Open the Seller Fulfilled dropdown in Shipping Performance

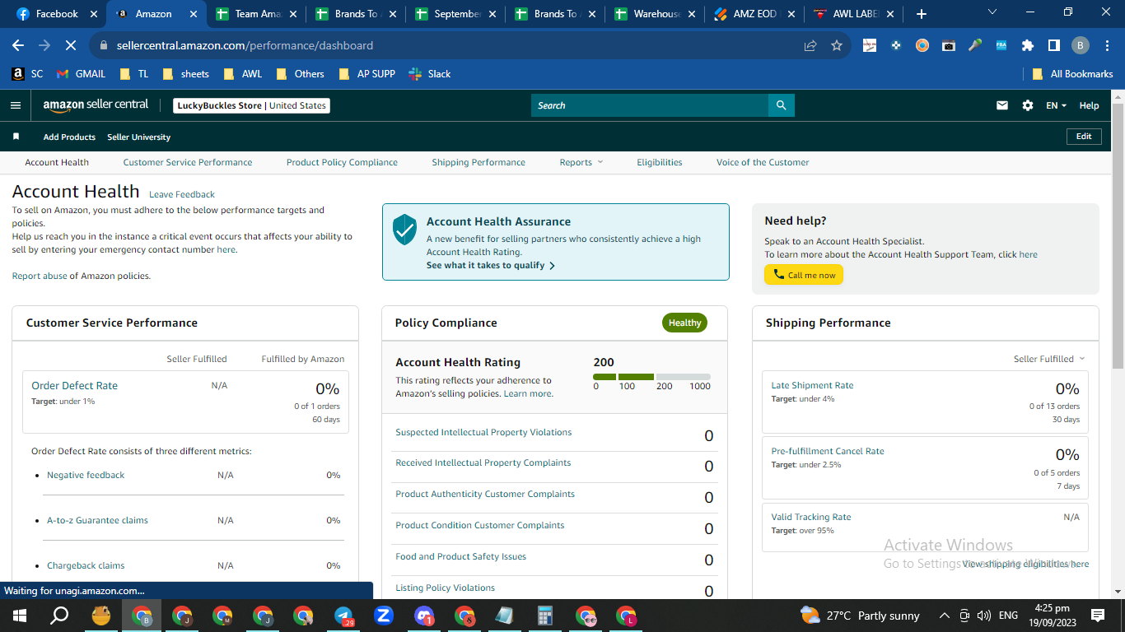pos(1049,359)
